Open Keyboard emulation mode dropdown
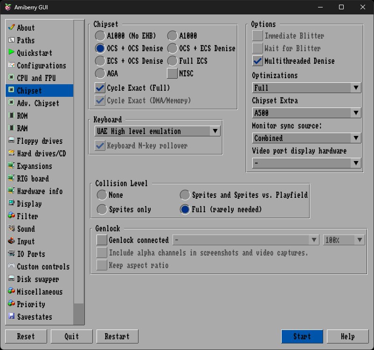The image size is (374, 350). point(158,131)
